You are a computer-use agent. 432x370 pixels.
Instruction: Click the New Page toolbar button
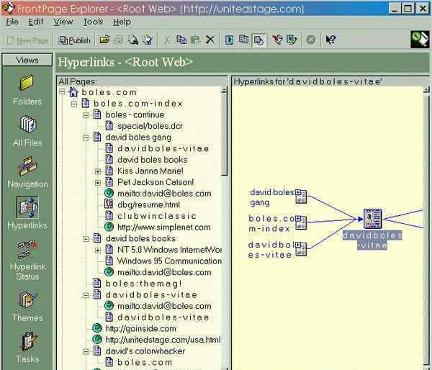tap(27, 40)
